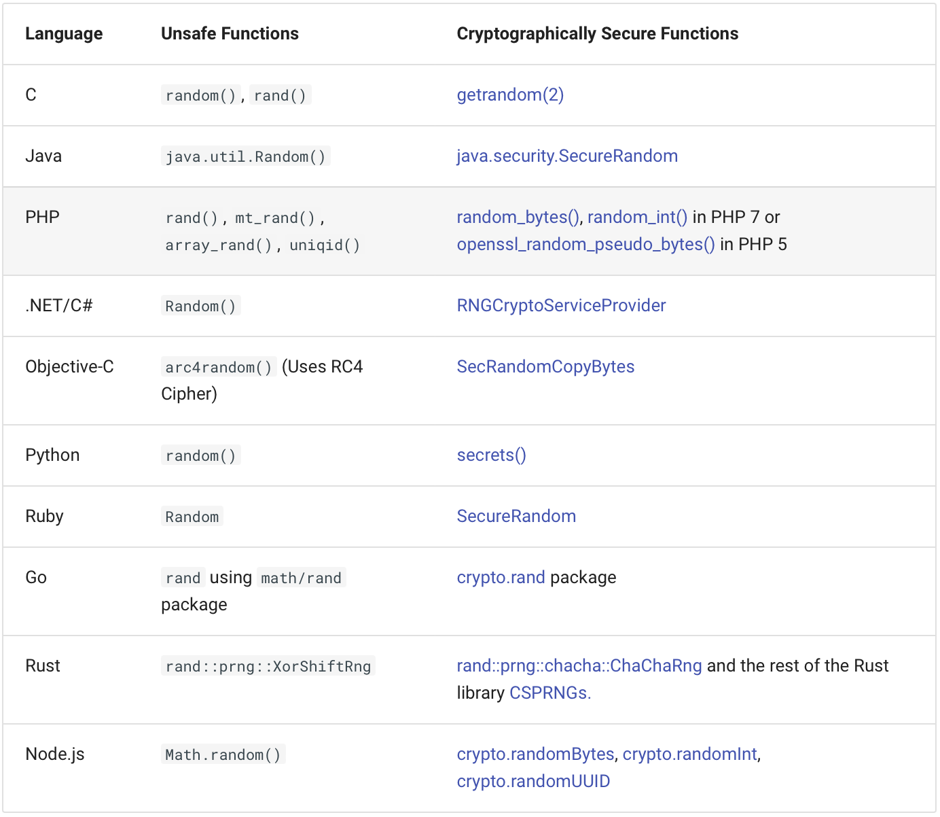The image size is (940, 817).
Task: Click the rand::prng::XorShiftRng code
Action: point(268,666)
